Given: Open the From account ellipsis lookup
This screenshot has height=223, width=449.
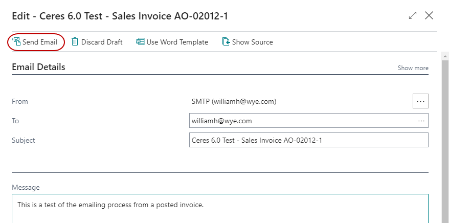Looking at the screenshot, I should coord(420,101).
